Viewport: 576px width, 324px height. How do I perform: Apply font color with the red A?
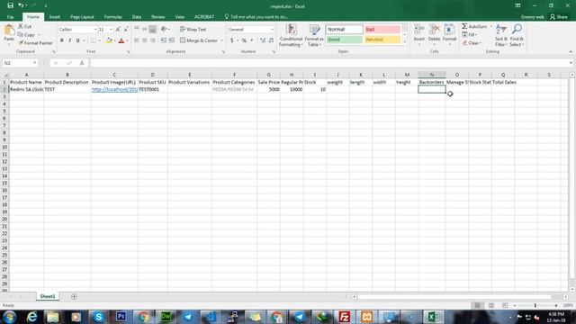[x=121, y=40]
